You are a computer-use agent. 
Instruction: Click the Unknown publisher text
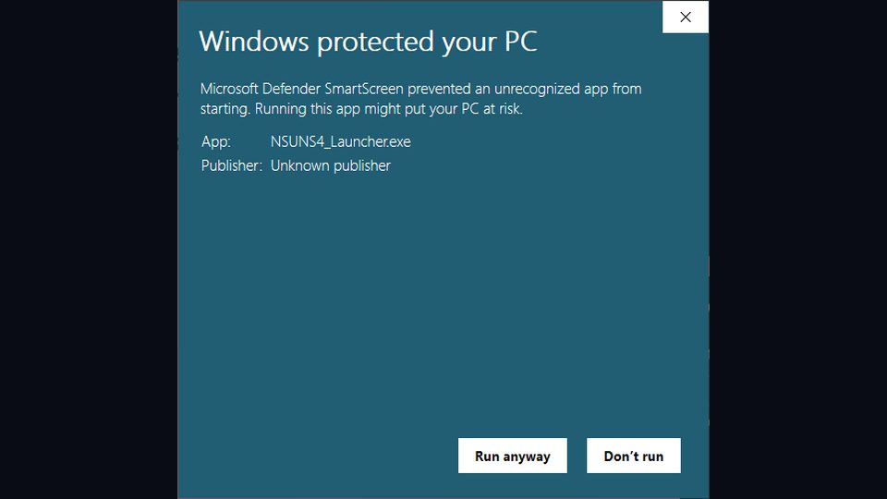point(331,165)
